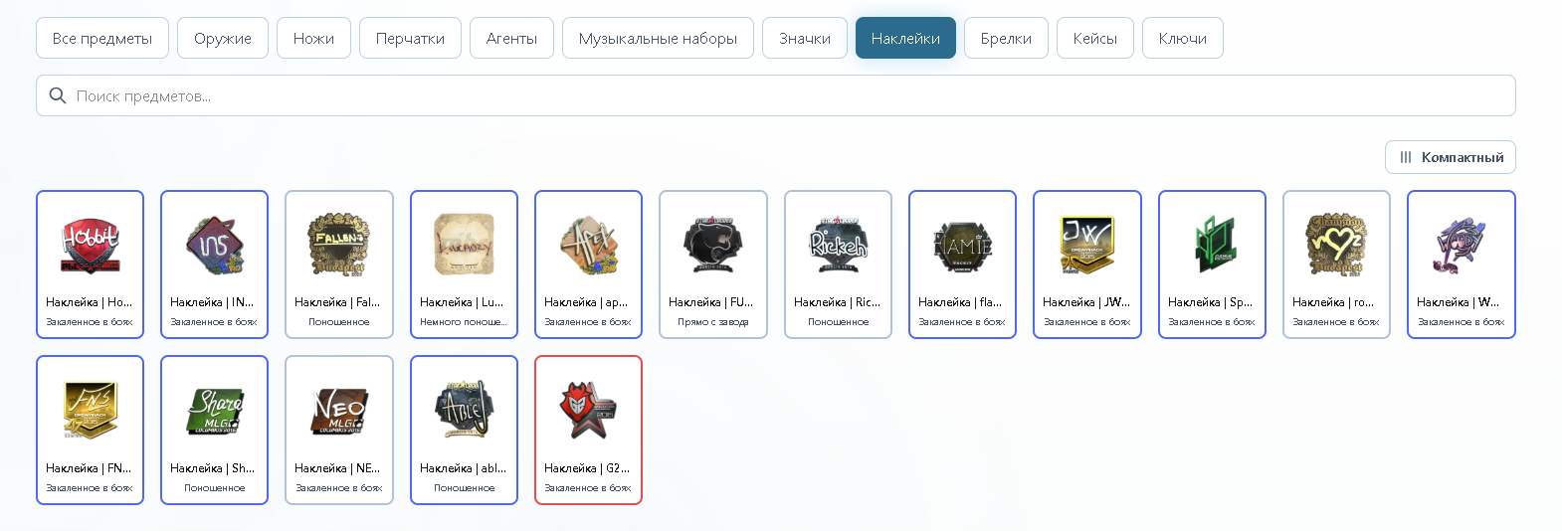Open the Перчатки category tab

[410, 38]
